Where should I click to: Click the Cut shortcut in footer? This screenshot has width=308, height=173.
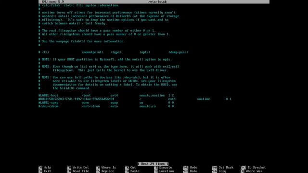pos(130,168)
